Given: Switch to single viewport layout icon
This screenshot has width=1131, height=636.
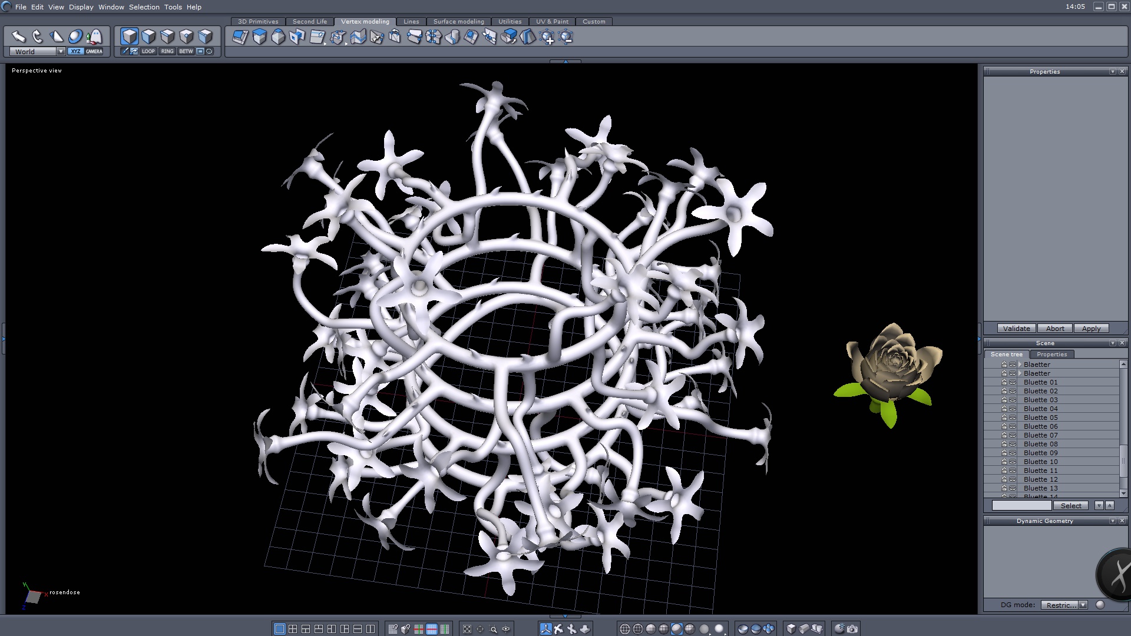Looking at the screenshot, I should [x=280, y=629].
